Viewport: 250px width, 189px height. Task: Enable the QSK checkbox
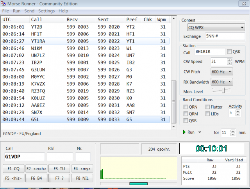(229, 52)
